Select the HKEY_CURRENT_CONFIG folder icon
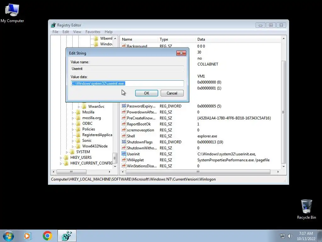Viewport: 322px width, 242px height. [66, 163]
